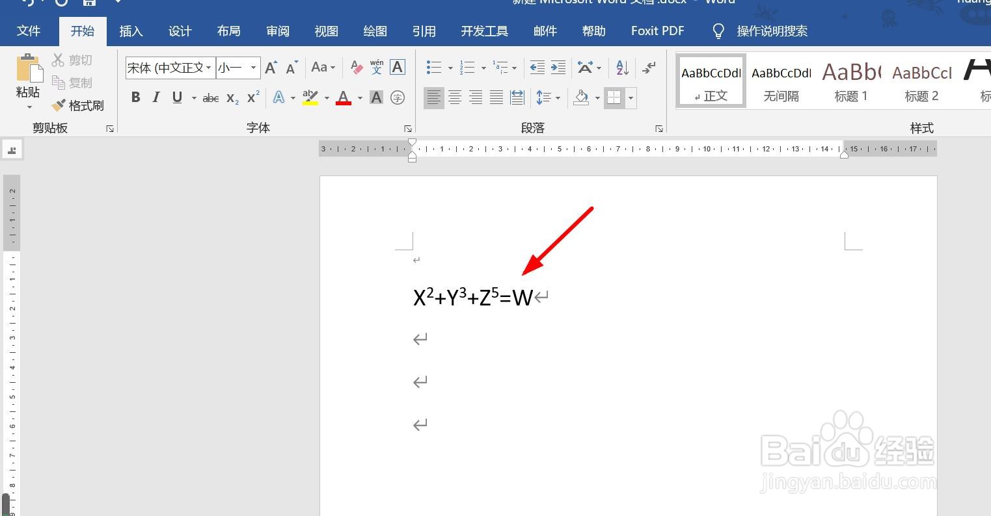Click the right indent marker on ruler
The image size is (991, 516).
click(844, 154)
